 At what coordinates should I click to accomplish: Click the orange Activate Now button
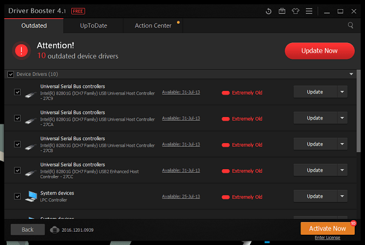point(327,229)
